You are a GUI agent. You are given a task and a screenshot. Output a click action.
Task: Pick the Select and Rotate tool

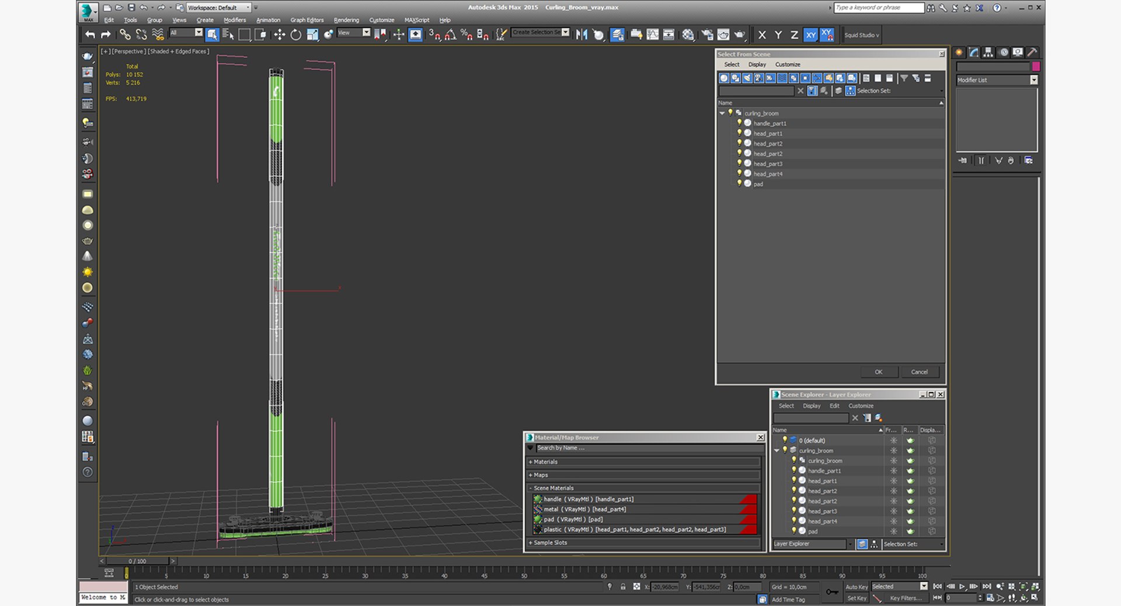(295, 35)
